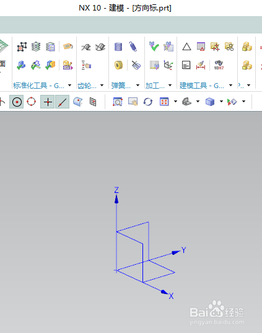This screenshot has width=262, height=333.
Task: Click the machining coordinate axes icon
Action: [x=168, y=65]
